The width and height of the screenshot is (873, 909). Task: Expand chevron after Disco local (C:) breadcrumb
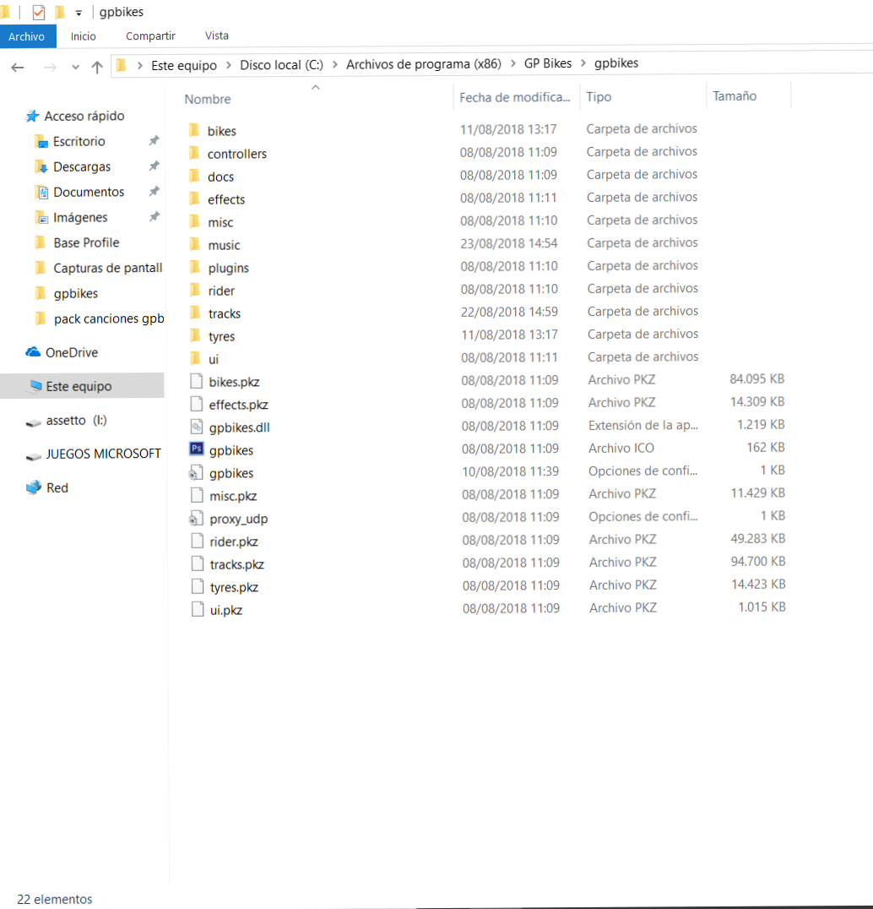tap(335, 64)
